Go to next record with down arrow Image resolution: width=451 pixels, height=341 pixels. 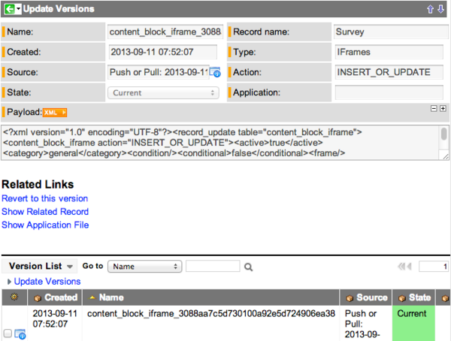coord(440,9)
